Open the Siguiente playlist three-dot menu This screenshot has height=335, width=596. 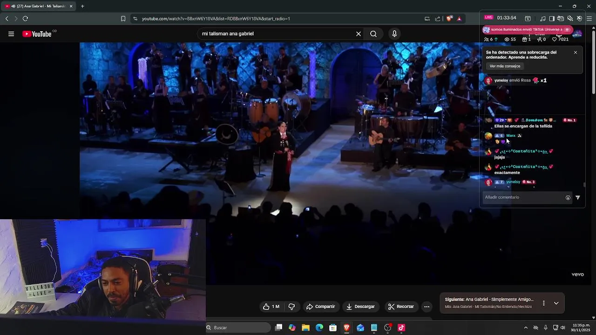[x=543, y=303]
